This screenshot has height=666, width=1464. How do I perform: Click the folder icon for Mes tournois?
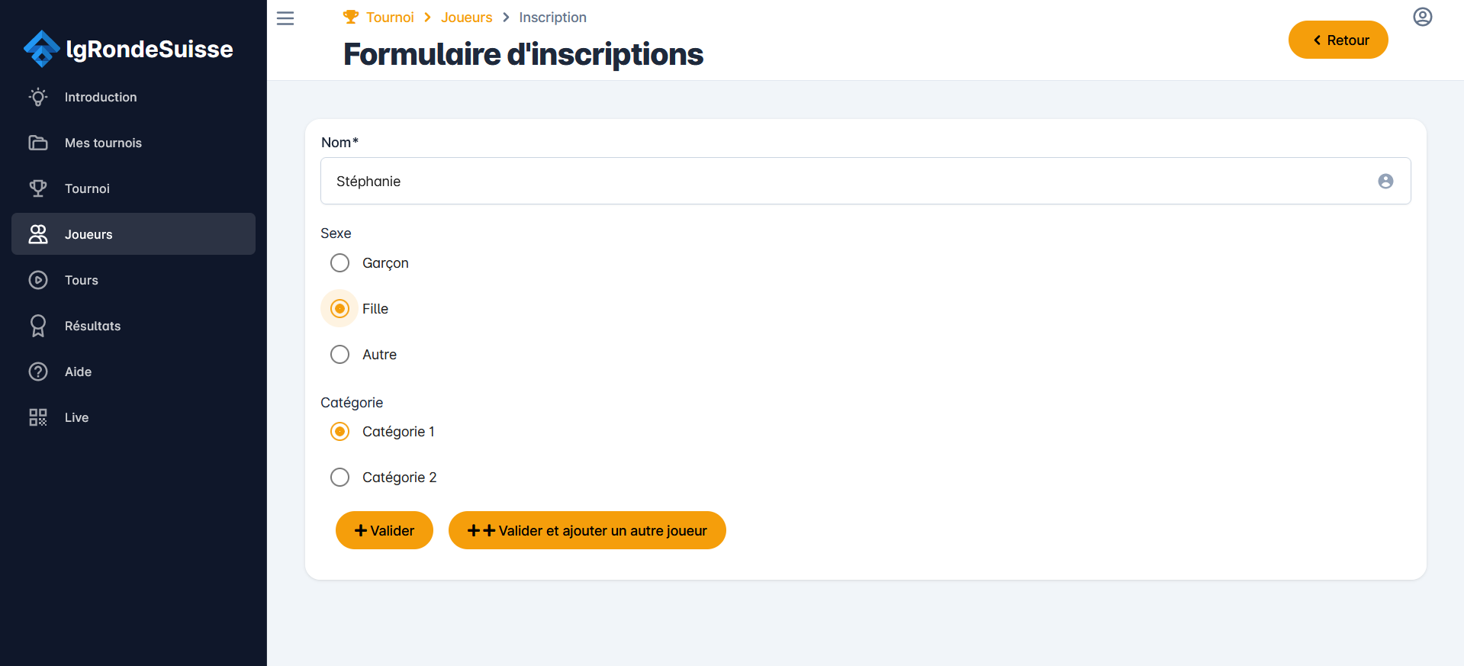[38, 143]
